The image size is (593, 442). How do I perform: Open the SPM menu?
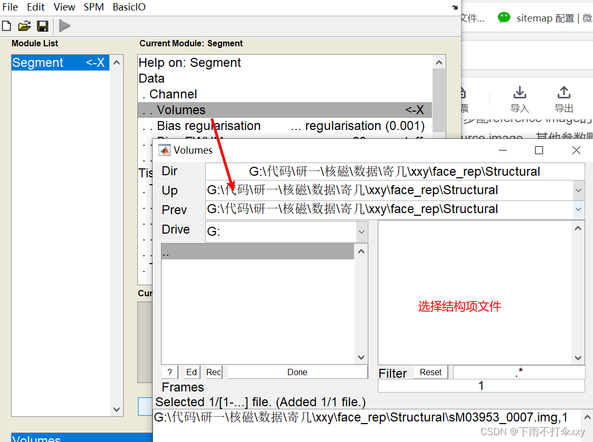pos(94,7)
